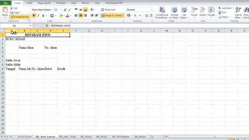The image size is (249, 140).
Task: Click the Name Box showing A1
Action: pyautogui.click(x=14, y=26)
